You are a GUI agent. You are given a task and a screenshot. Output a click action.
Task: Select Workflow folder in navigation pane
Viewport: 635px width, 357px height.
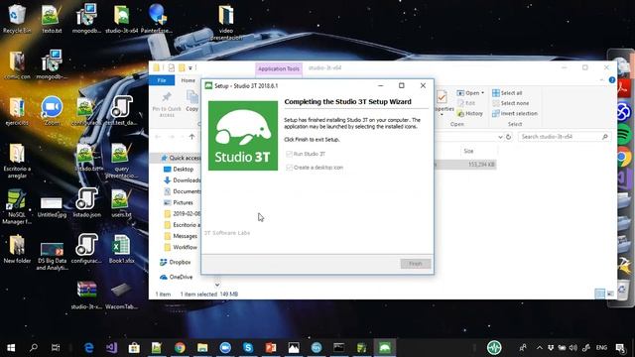pyautogui.click(x=181, y=247)
